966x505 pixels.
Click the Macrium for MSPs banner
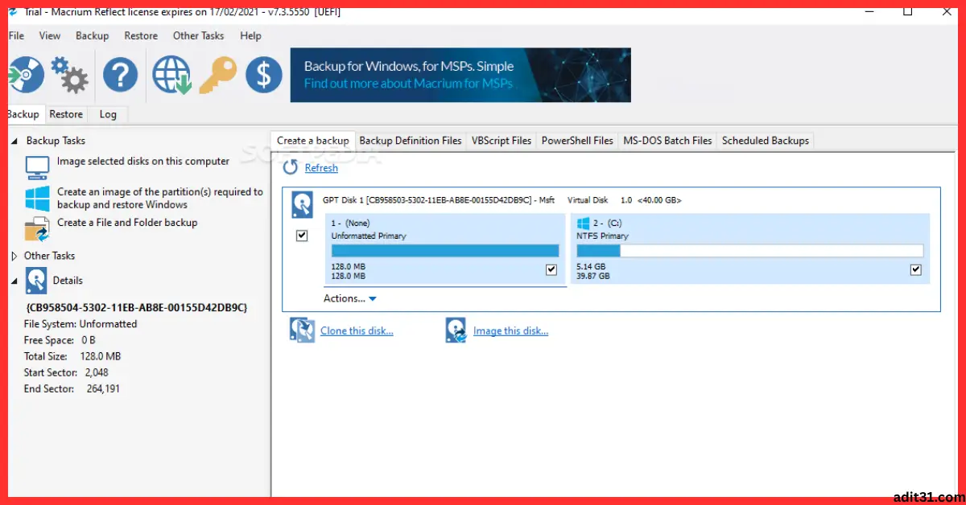tap(460, 75)
